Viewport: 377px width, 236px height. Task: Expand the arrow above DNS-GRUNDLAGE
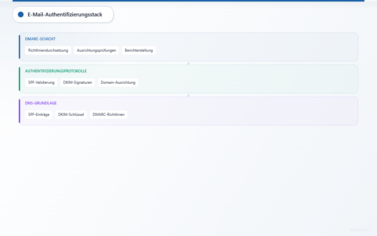point(188,95)
